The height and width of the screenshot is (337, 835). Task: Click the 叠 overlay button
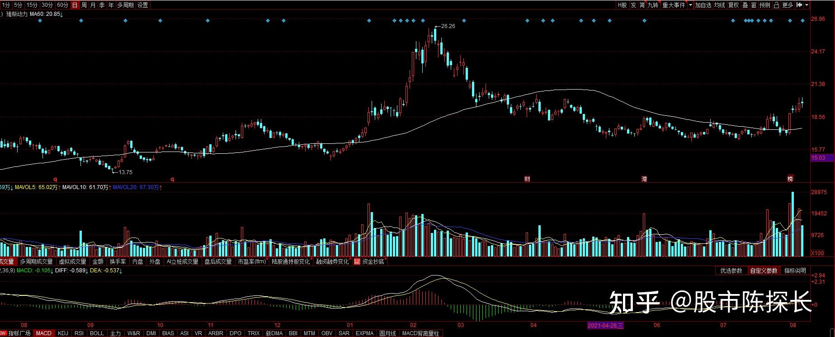coord(745,5)
